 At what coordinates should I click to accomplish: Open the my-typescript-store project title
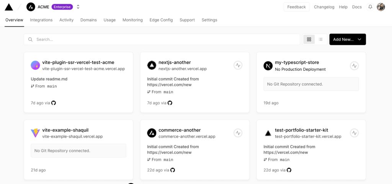(x=297, y=62)
